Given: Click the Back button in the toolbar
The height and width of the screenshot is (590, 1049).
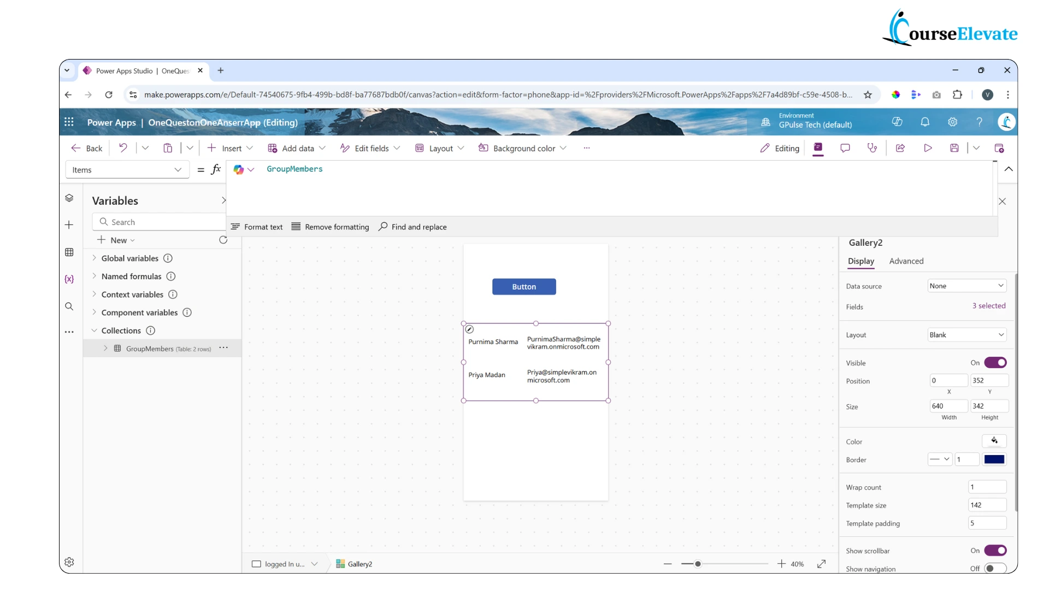Looking at the screenshot, I should click(x=86, y=148).
